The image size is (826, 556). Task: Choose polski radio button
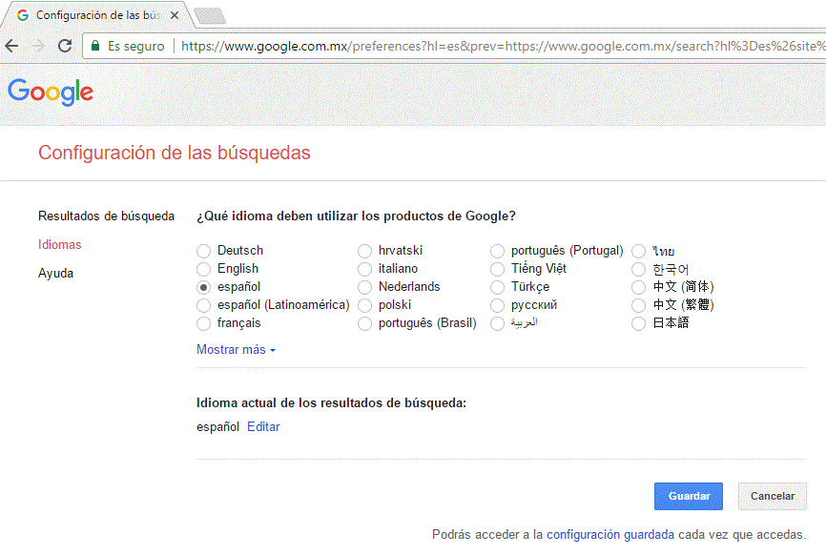364,305
